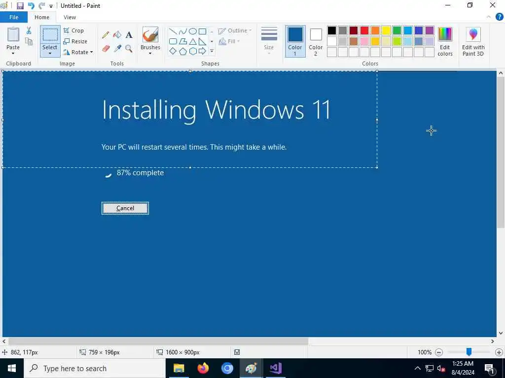Select Color 1 button

[295, 41]
